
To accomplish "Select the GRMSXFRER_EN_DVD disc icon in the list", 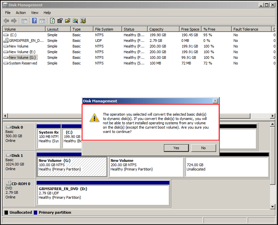I will (x=6, y=41).
